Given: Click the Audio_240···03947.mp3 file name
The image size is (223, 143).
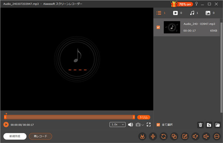Looking at the screenshot, I should (x=199, y=24).
